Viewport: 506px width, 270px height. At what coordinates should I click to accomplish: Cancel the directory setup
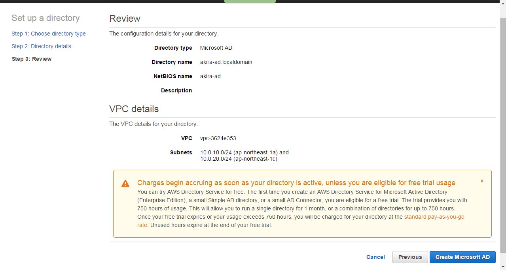pos(375,257)
